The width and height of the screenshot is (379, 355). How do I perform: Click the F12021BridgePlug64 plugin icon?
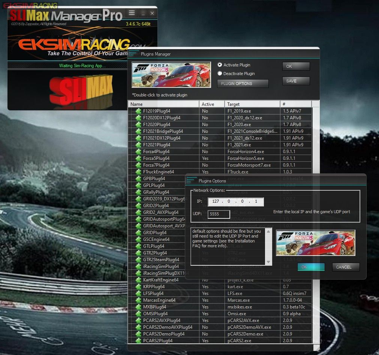tap(138, 131)
